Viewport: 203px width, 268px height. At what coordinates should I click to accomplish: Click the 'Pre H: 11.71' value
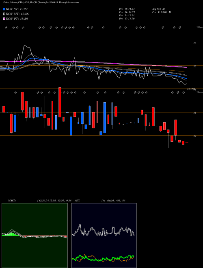[x=127, y=12]
